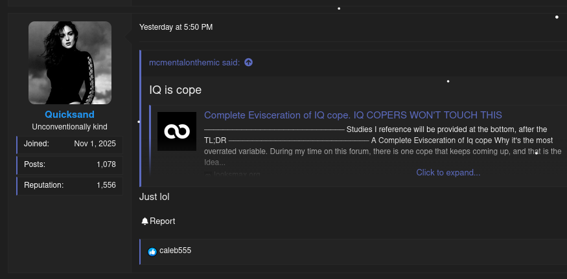Screen dimensions: 567x279
Task: Click the reputation value 1,556
Action: [106, 185]
